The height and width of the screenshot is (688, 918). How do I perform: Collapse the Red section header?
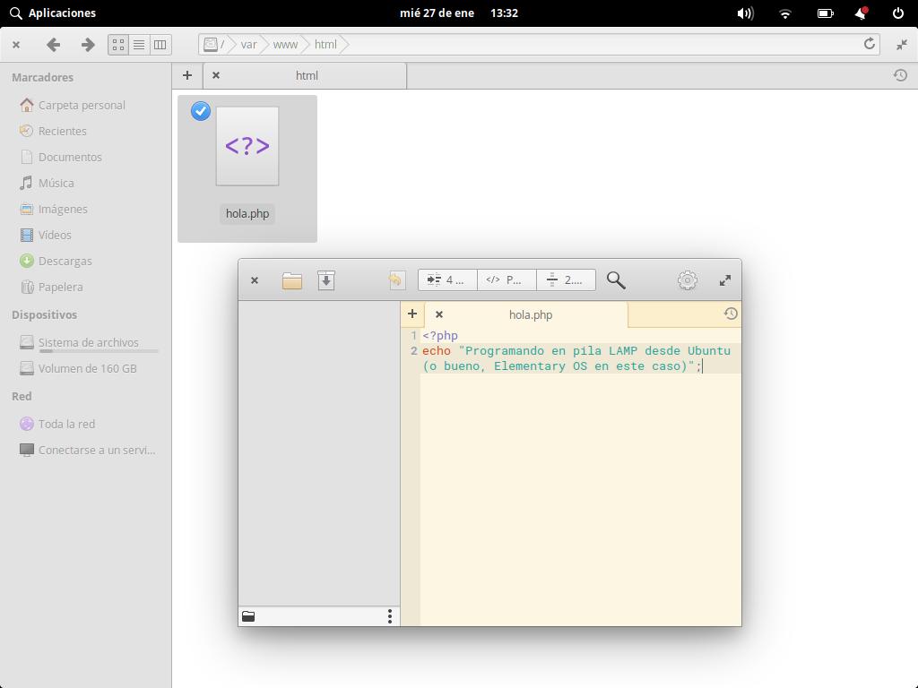pos(22,396)
